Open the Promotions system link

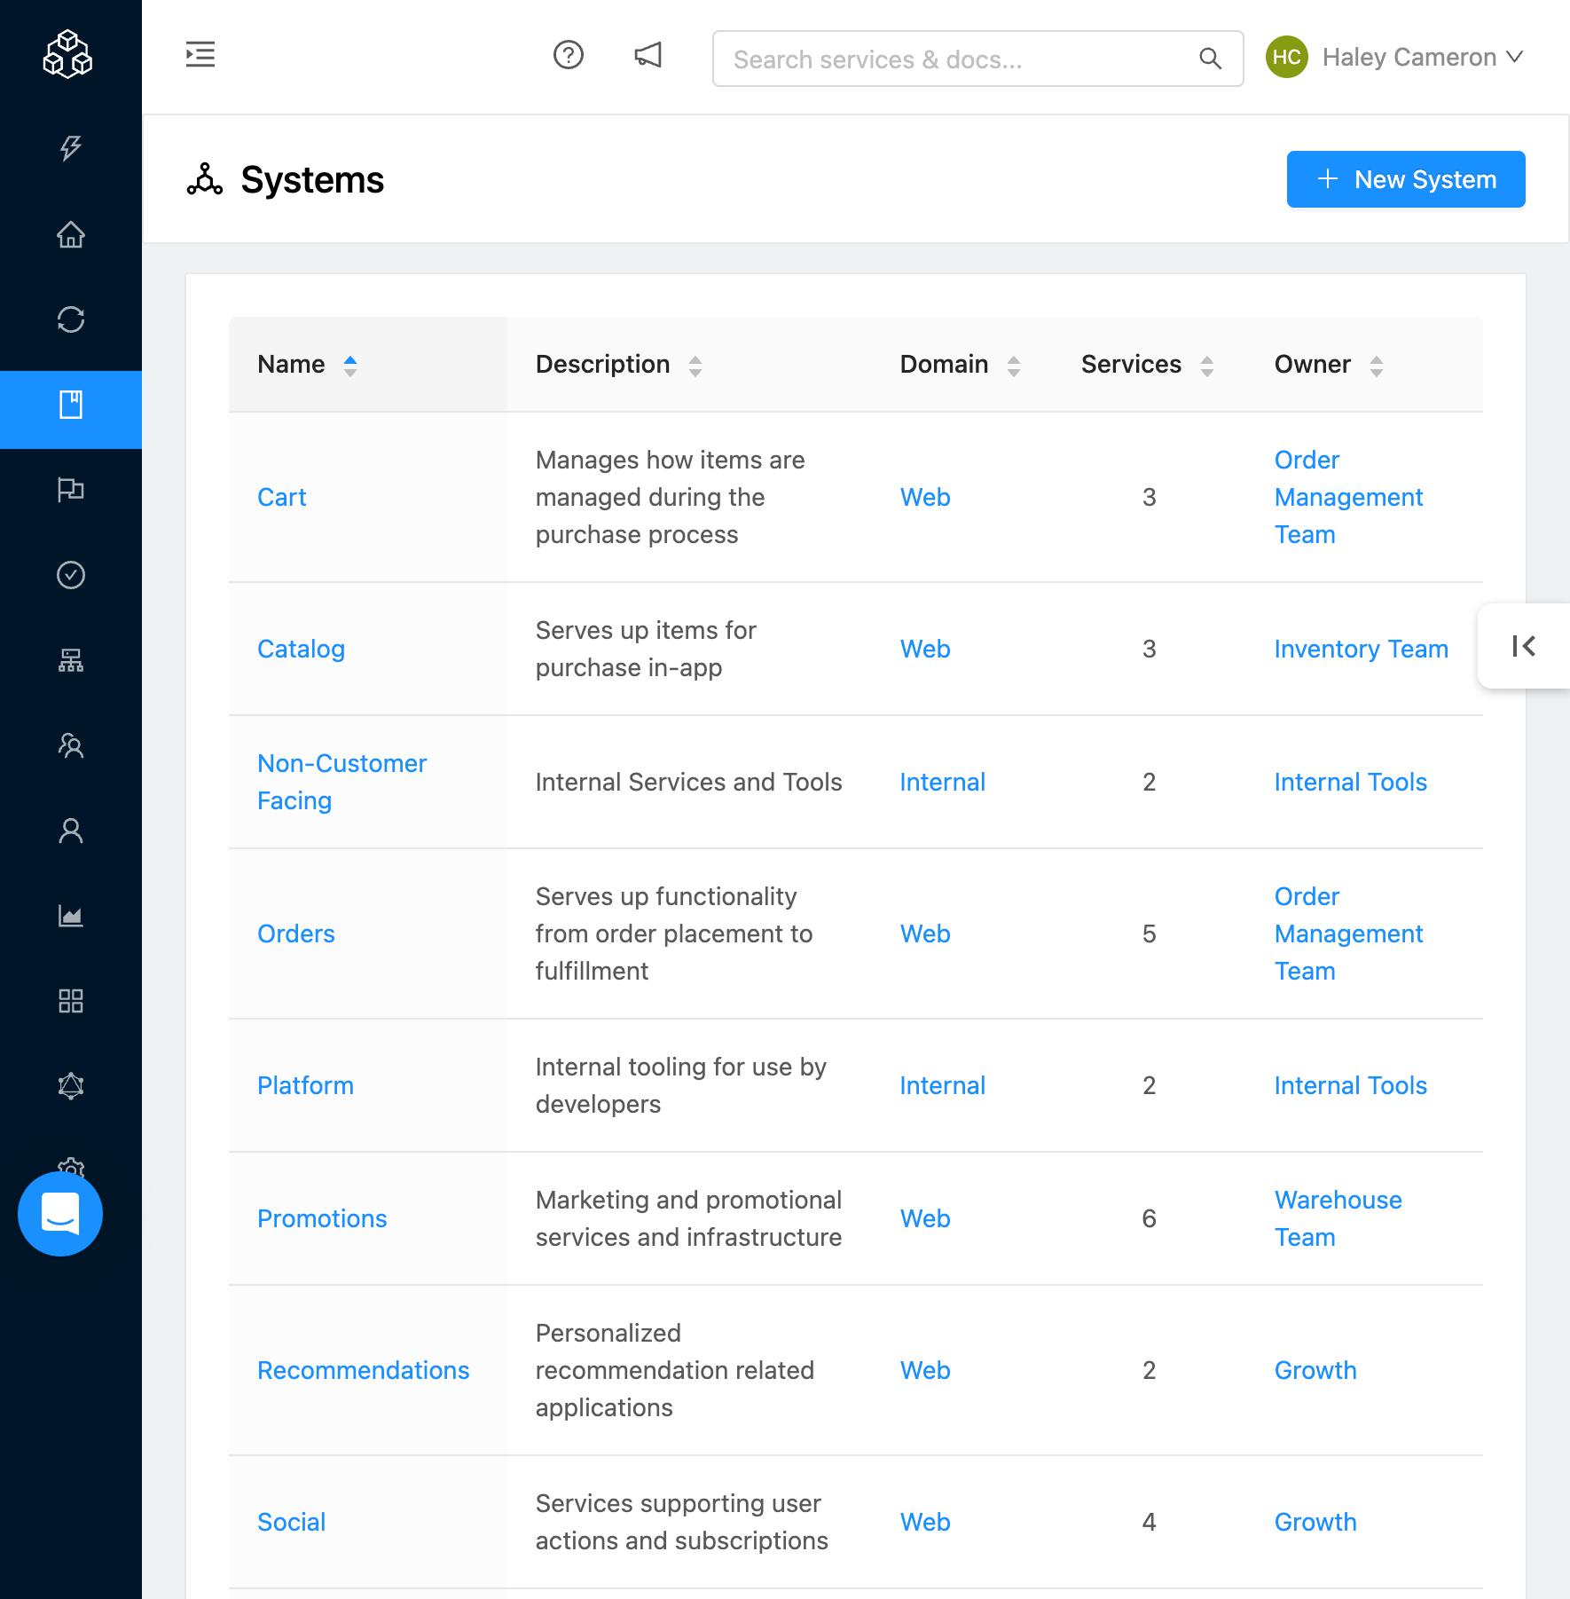[322, 1218]
